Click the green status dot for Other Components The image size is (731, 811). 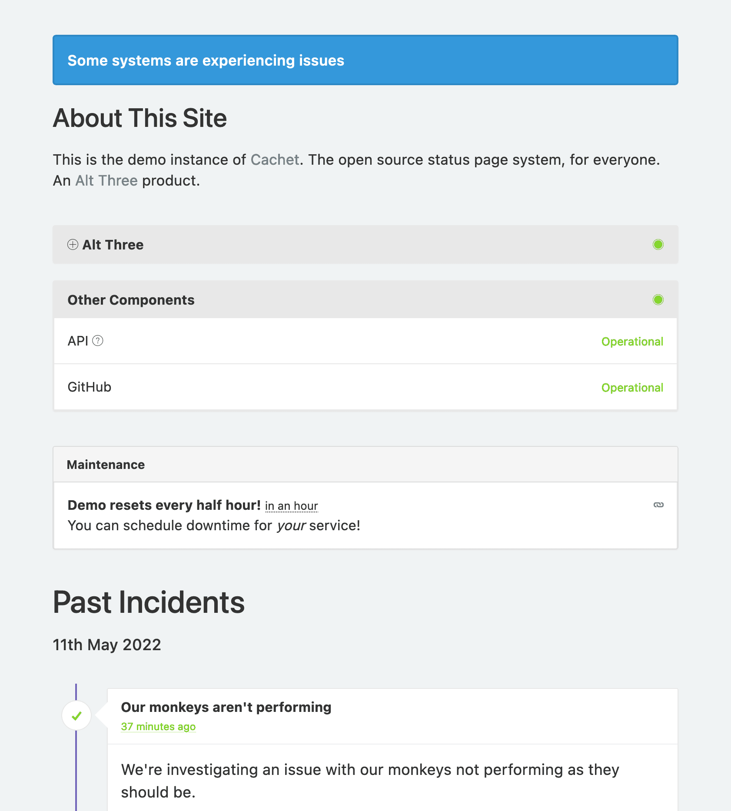tap(658, 299)
